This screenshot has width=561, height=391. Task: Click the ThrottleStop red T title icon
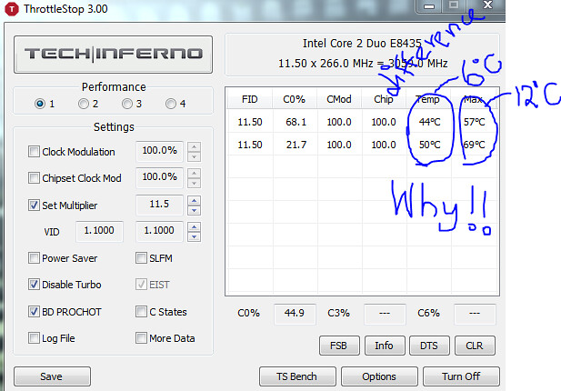12,8
